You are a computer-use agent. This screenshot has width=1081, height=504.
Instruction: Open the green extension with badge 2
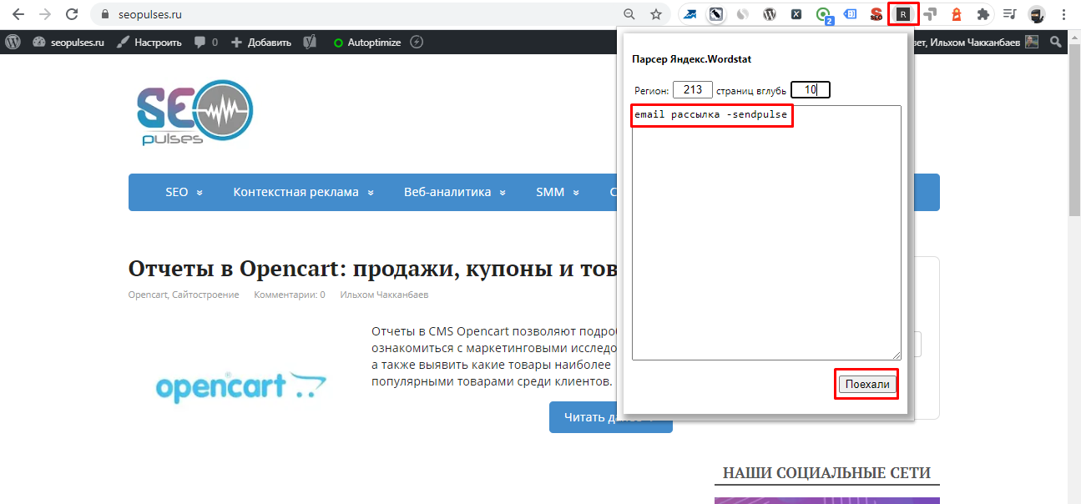coord(825,15)
